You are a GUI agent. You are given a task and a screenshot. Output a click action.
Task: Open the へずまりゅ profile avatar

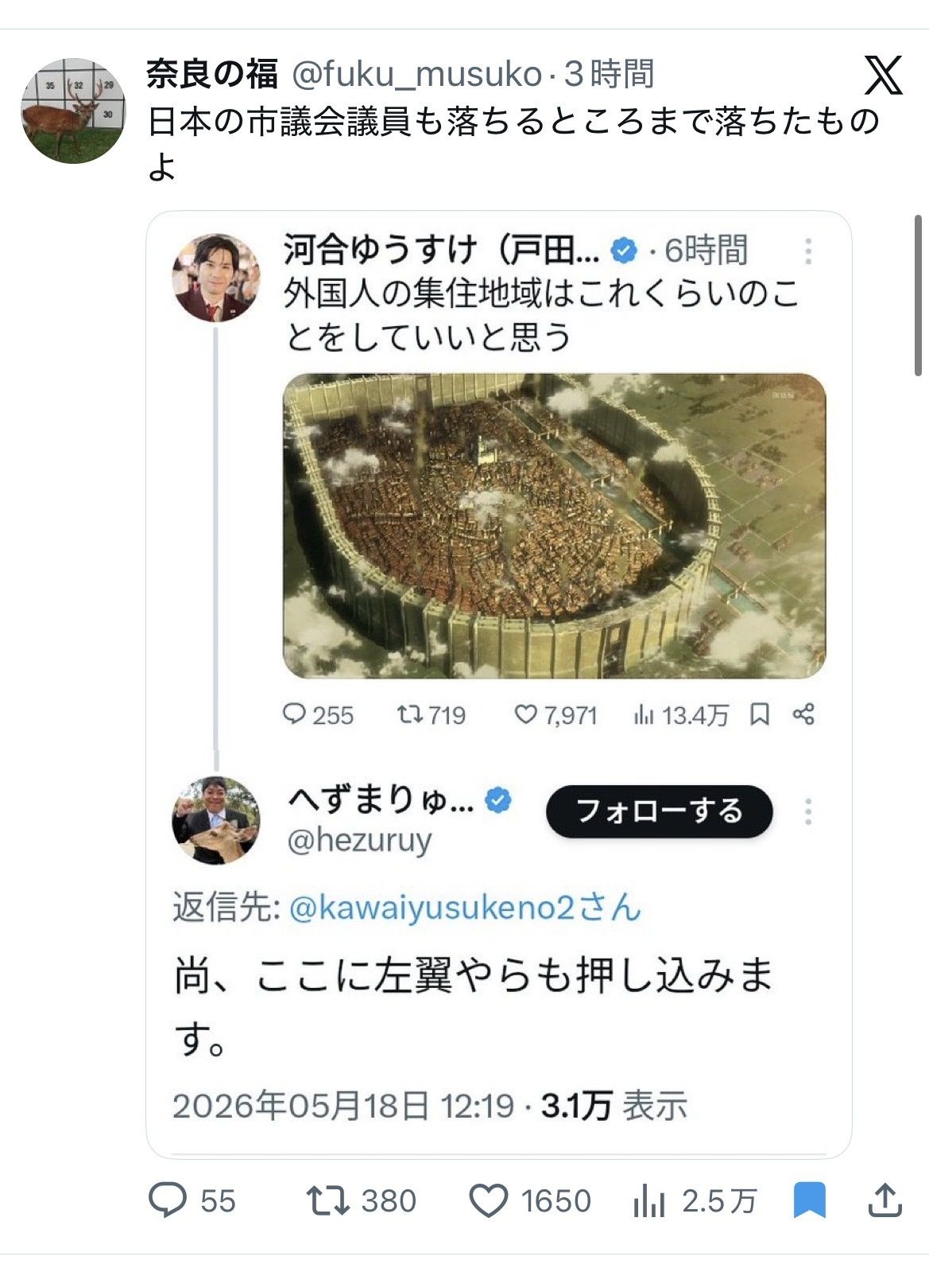(x=216, y=820)
